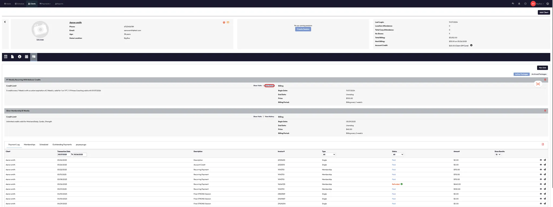Click the notifications bell icon
The height and width of the screenshot is (207, 553).
click(x=519, y=4)
